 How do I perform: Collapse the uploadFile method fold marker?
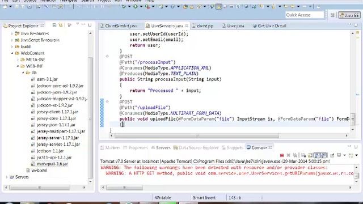(x=107, y=101)
